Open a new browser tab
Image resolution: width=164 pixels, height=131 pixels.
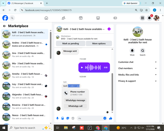click(x=47, y=3)
